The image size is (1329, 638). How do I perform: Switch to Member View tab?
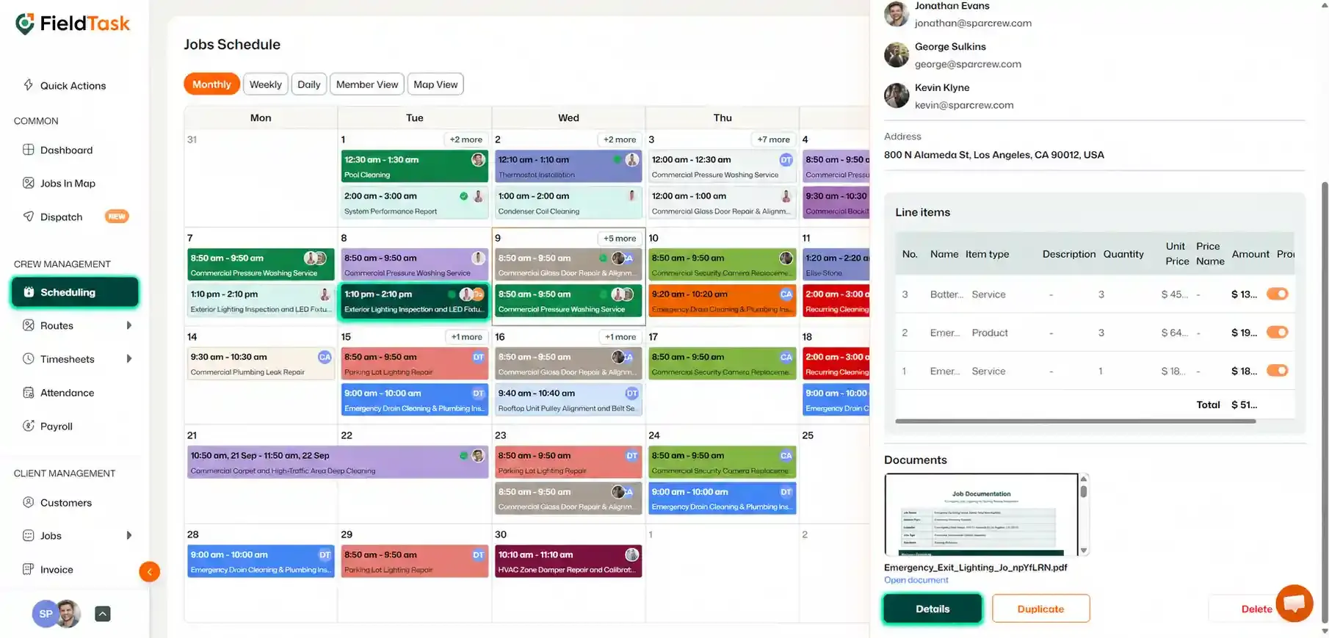[x=367, y=84]
